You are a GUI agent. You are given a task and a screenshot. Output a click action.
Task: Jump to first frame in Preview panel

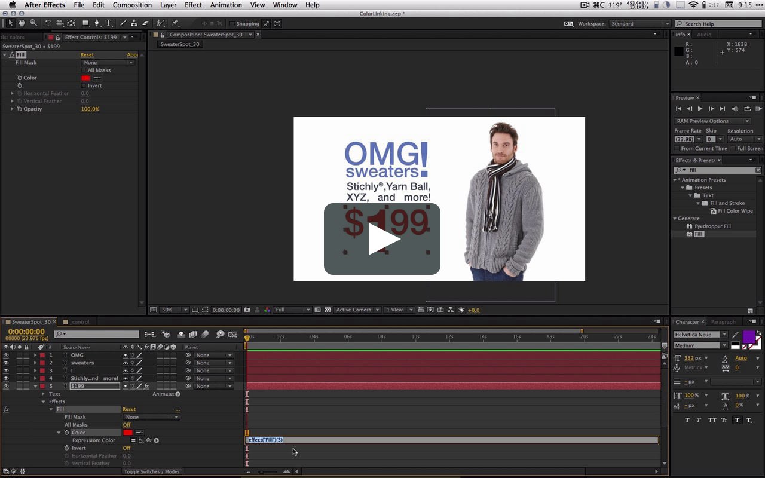pyautogui.click(x=678, y=109)
